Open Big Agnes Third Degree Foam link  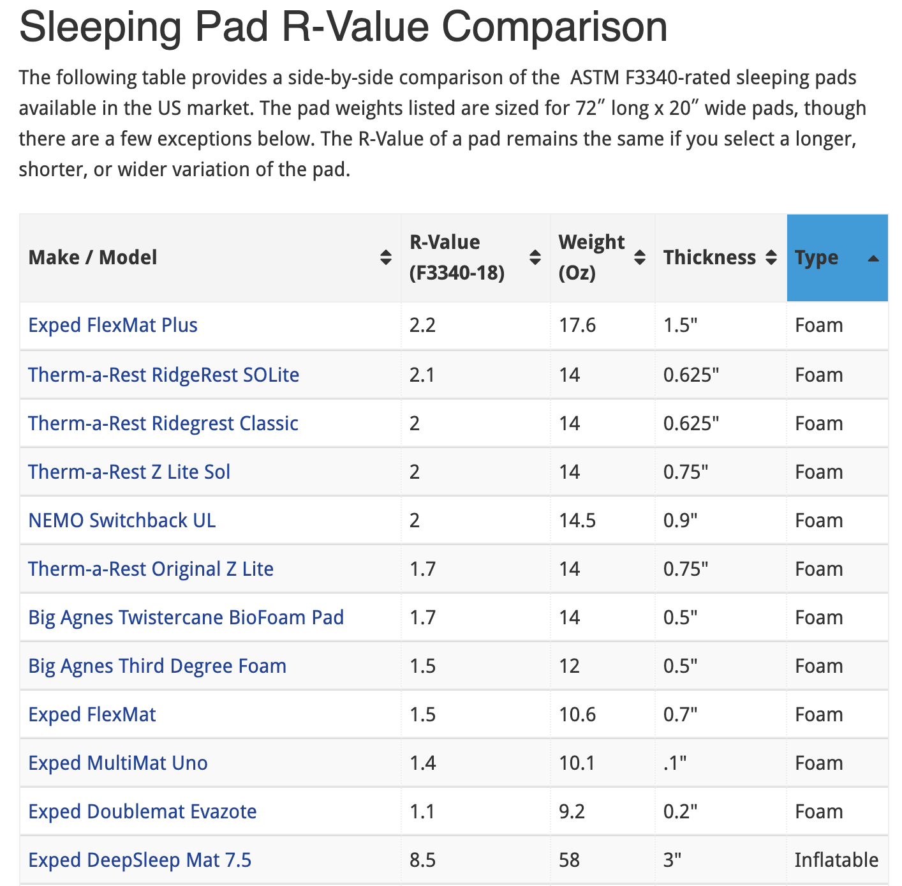pyautogui.click(x=157, y=666)
